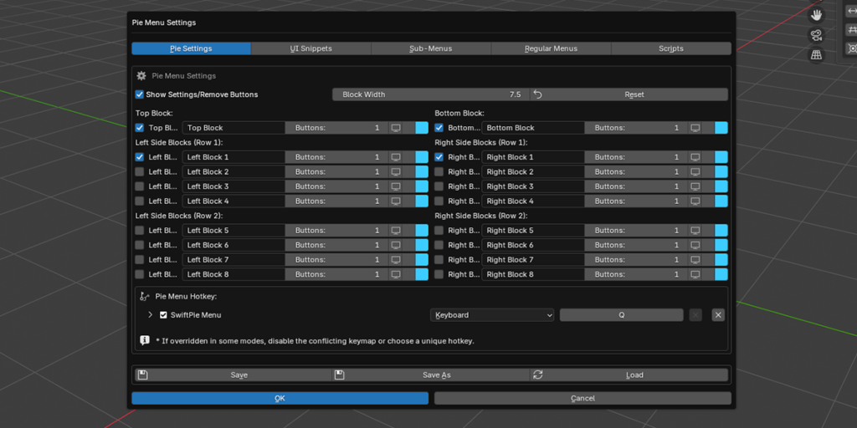
Task: Open the Sub-Menus tab
Action: (x=431, y=48)
